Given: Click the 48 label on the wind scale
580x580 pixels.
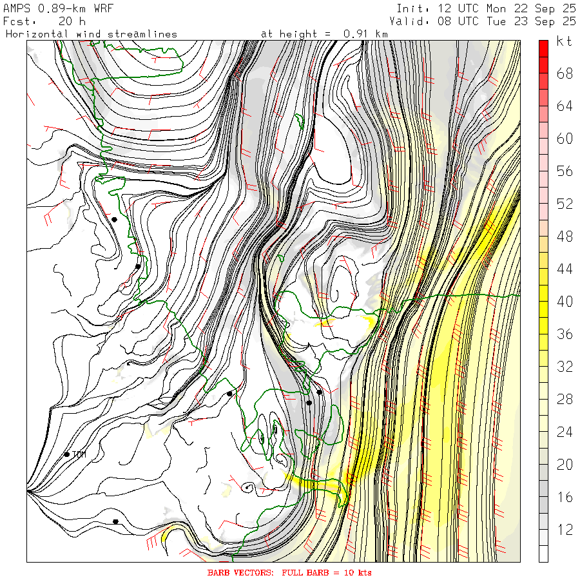Looking at the screenshot, I should (565, 237).
